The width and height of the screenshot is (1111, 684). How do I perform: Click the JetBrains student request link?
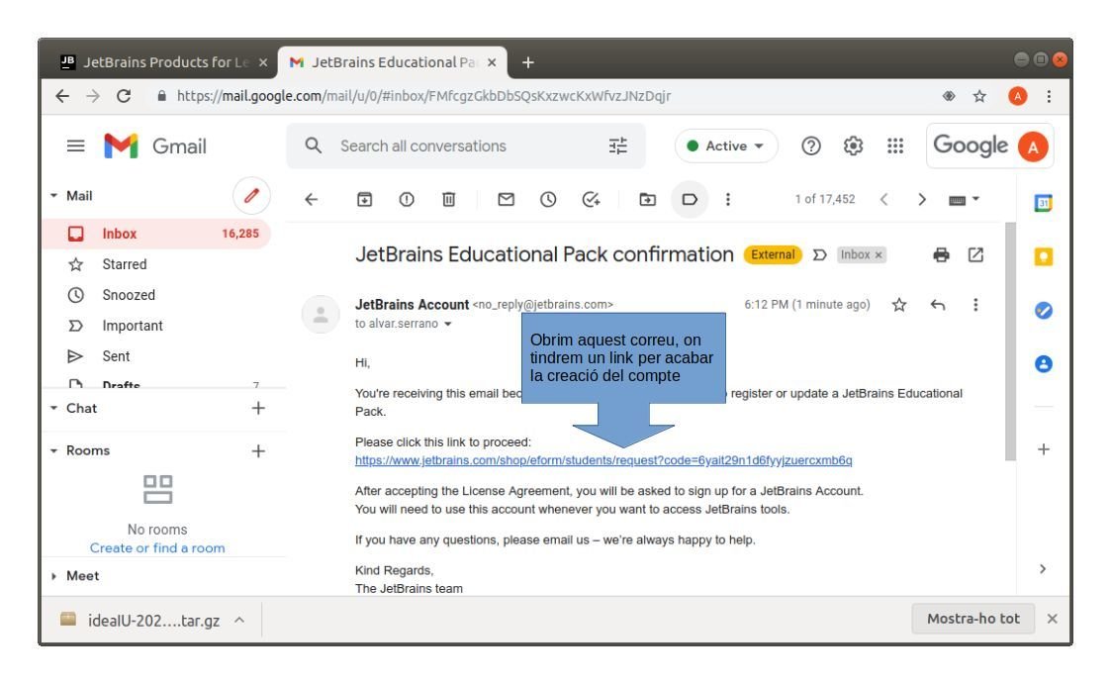603,460
